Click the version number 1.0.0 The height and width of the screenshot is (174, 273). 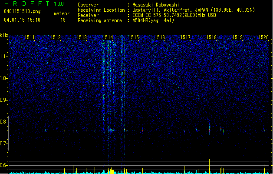click(59, 4)
